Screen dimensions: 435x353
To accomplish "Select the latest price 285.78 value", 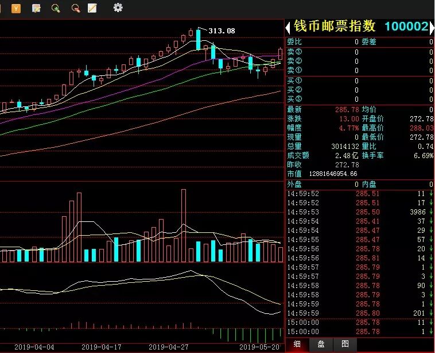I will click(347, 109).
